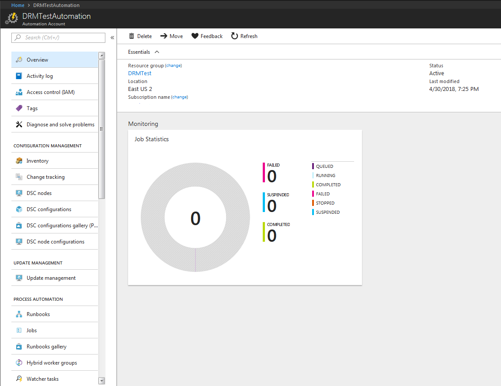Screen dimensions: 501x386
Task: Open the Jobs section icon
Action: click(x=19, y=330)
